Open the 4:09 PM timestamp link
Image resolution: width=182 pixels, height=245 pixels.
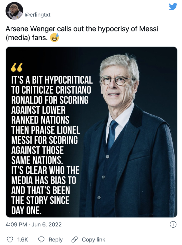[16, 224]
